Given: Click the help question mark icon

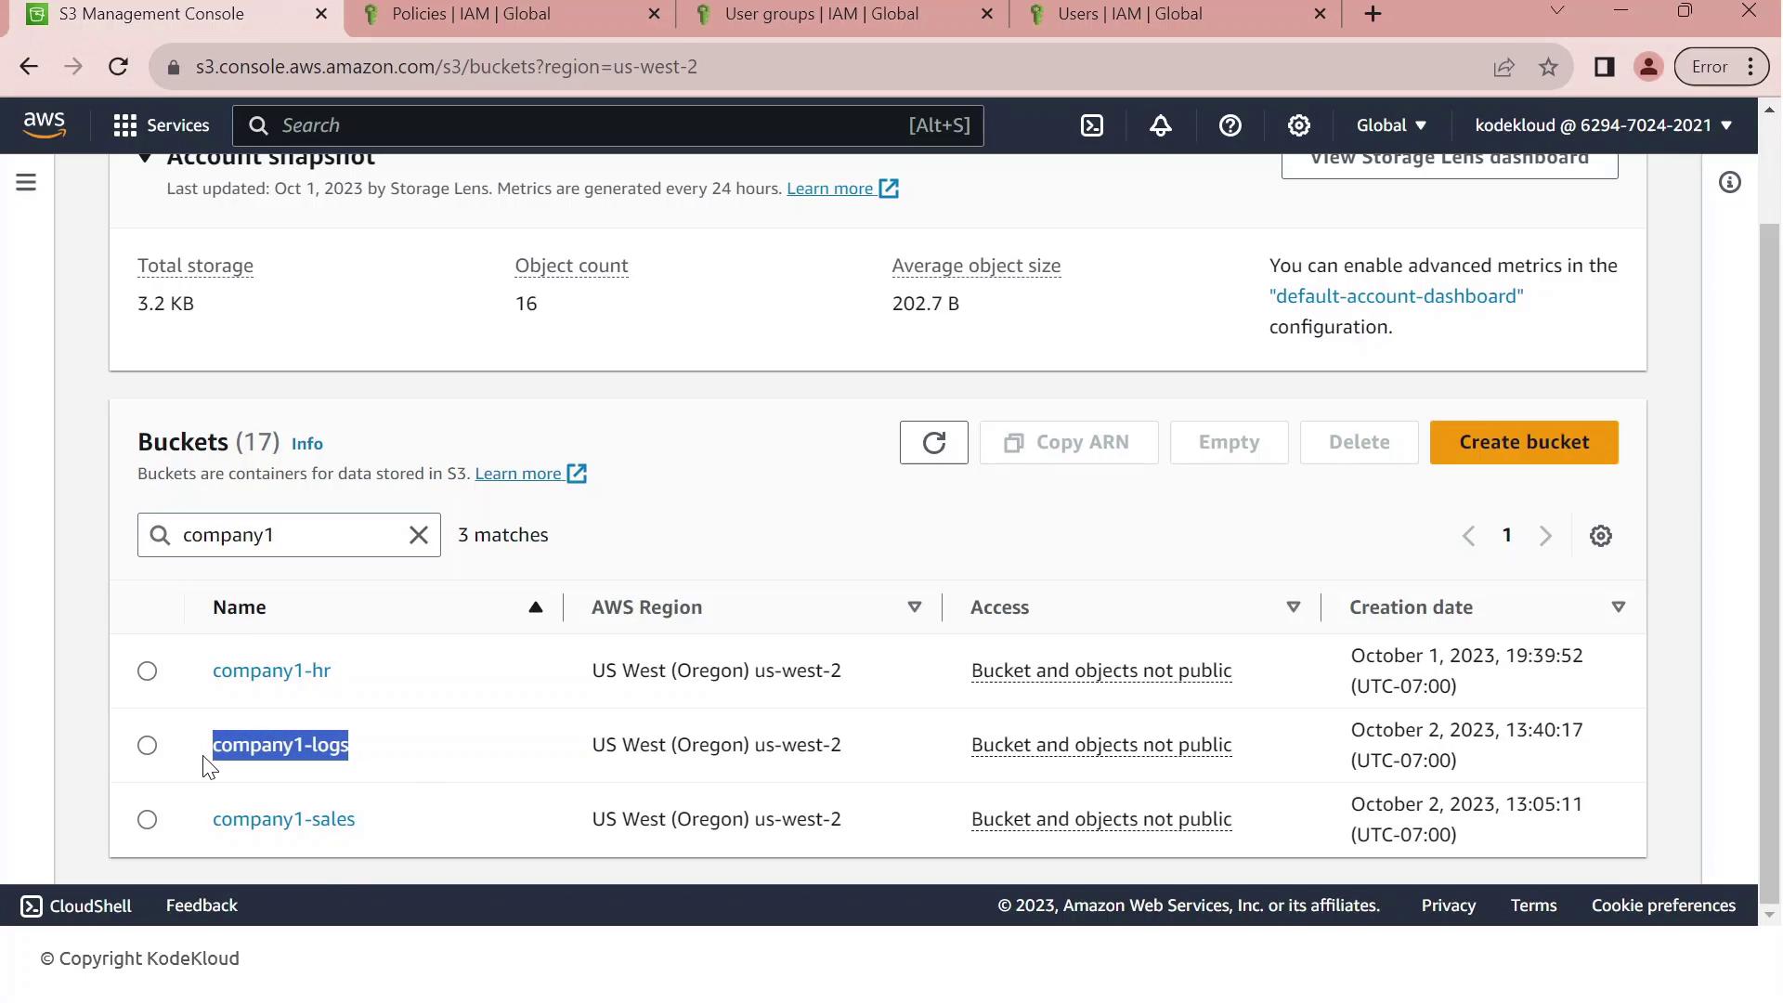Looking at the screenshot, I should (x=1230, y=125).
